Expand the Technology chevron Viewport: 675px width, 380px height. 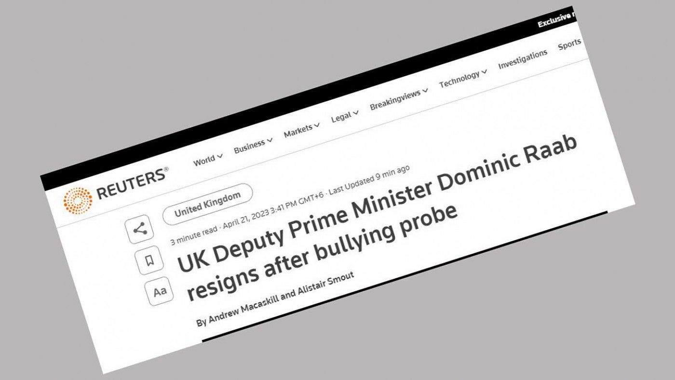pyautogui.click(x=484, y=72)
